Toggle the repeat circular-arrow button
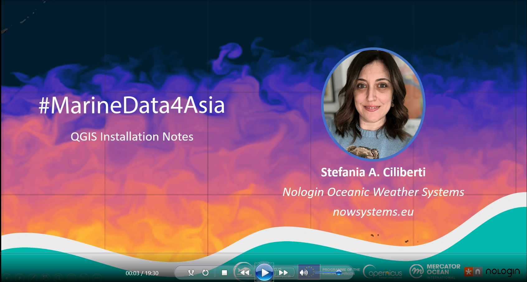527x282 pixels. pos(205,273)
